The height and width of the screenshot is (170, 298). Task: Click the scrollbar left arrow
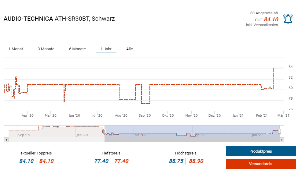6,140
